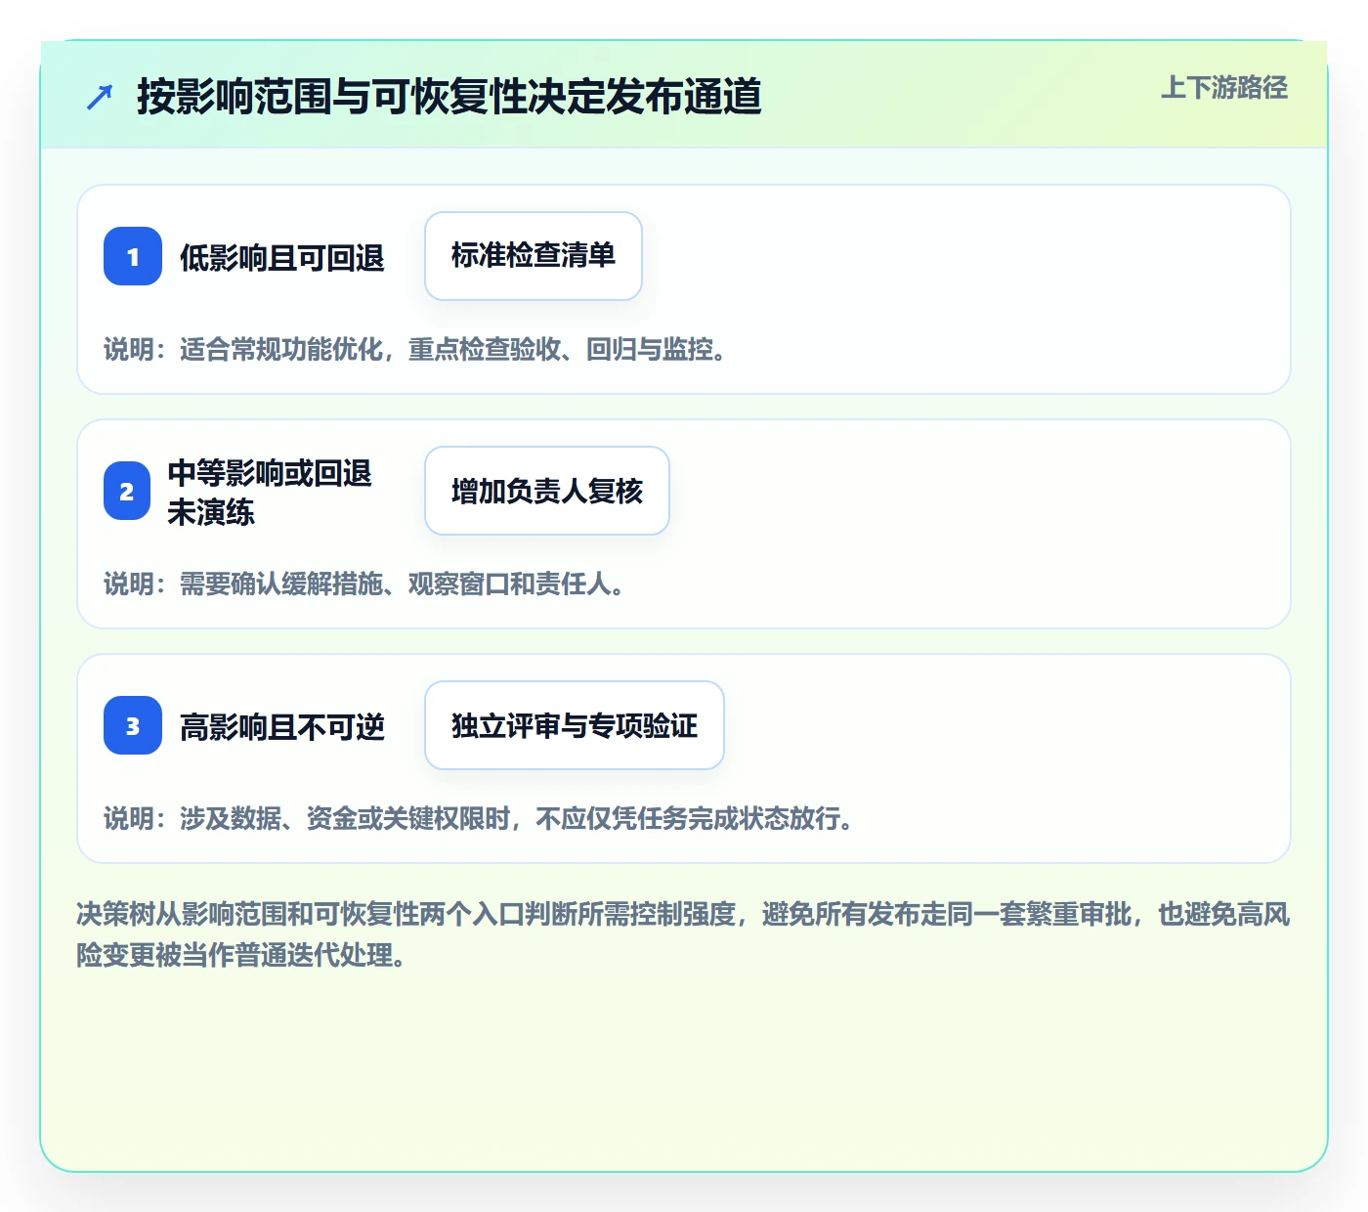Viewport: 1368px width, 1212px height.
Task: Click the step number 1 badge
Action: 133,256
